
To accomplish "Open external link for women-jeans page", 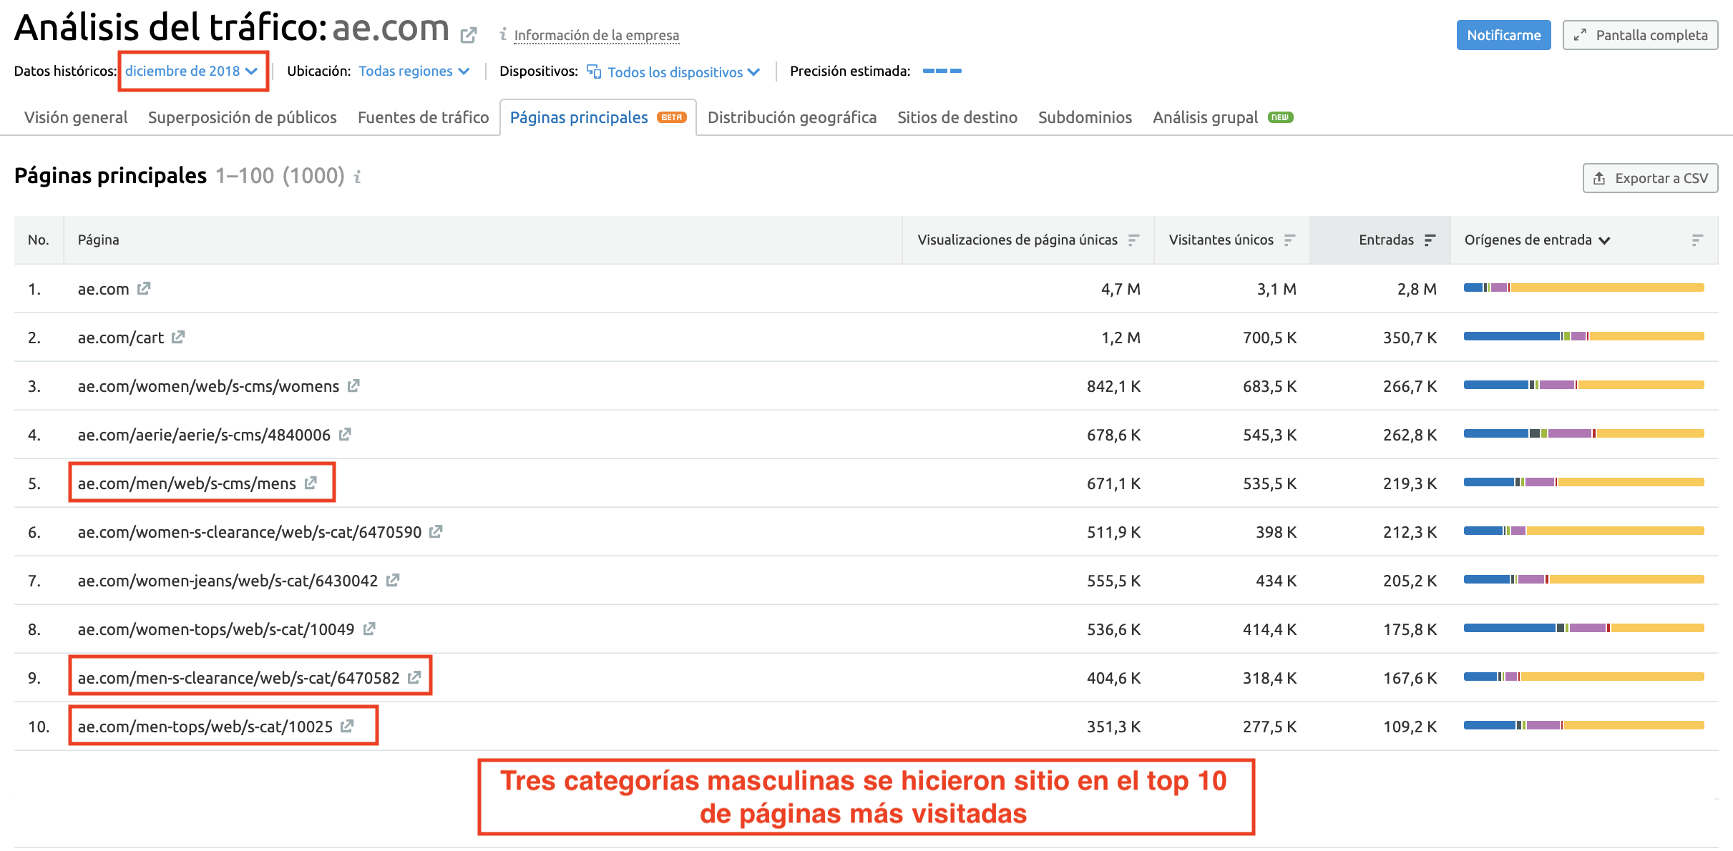I will (x=392, y=580).
